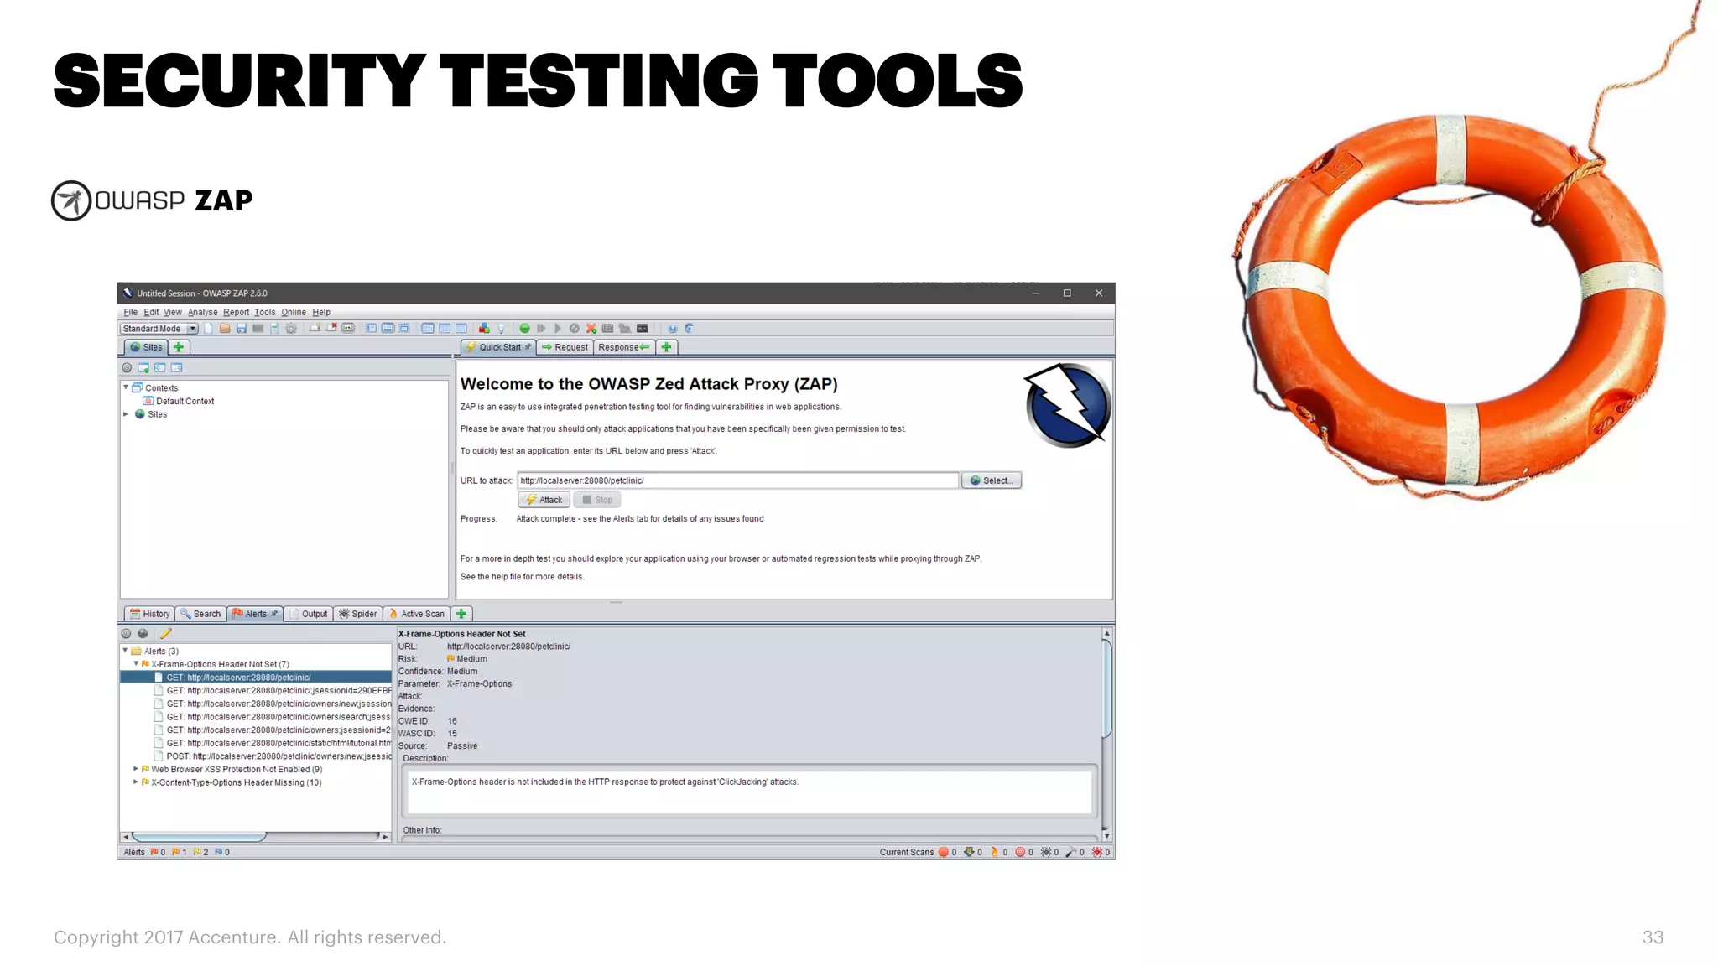
Task: Select the full layout toolbar icon
Action: coord(404,329)
